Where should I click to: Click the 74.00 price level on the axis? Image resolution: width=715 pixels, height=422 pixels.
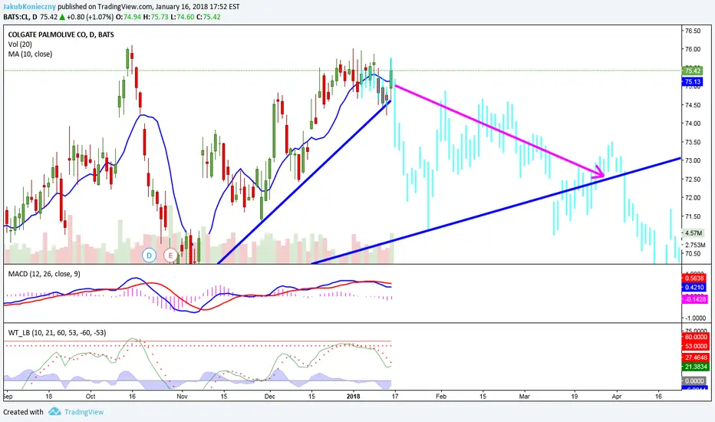(x=693, y=124)
